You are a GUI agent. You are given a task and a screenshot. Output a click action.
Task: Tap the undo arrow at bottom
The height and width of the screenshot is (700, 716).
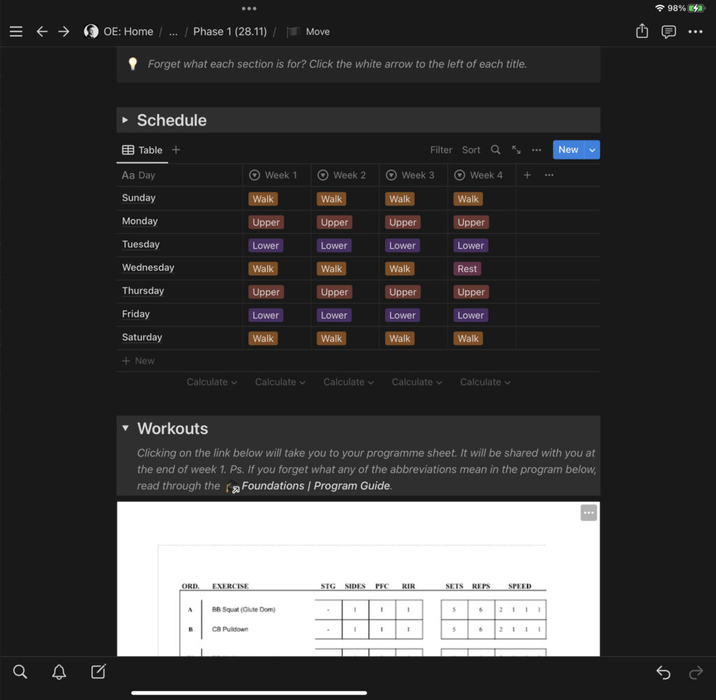coord(663,673)
